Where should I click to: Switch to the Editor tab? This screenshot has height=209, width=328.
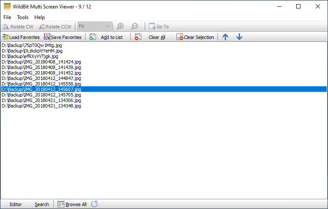16,204
